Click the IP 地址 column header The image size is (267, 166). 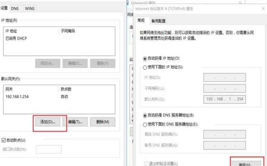click(x=11, y=31)
